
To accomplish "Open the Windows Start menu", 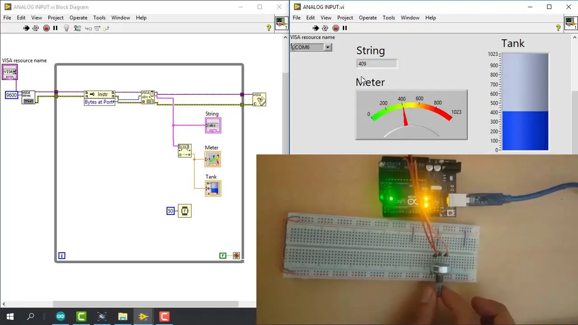I will click(x=10, y=316).
